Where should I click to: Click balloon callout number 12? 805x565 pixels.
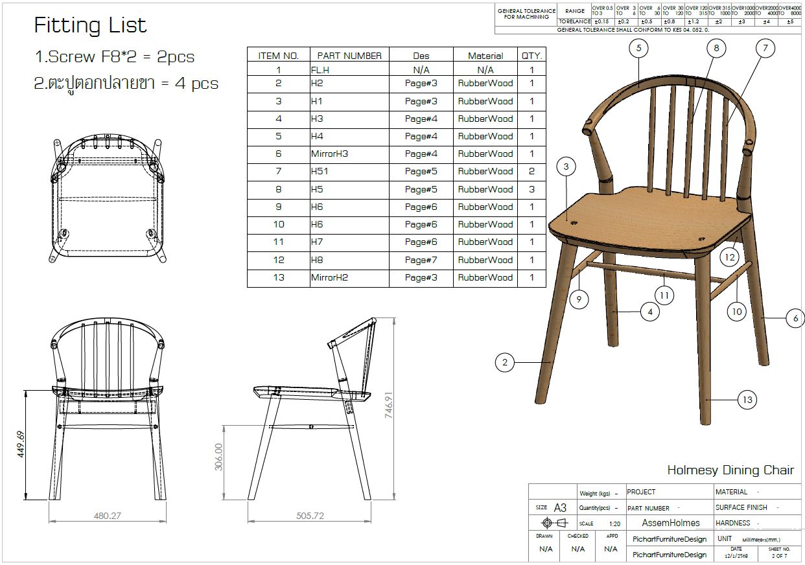(730, 257)
